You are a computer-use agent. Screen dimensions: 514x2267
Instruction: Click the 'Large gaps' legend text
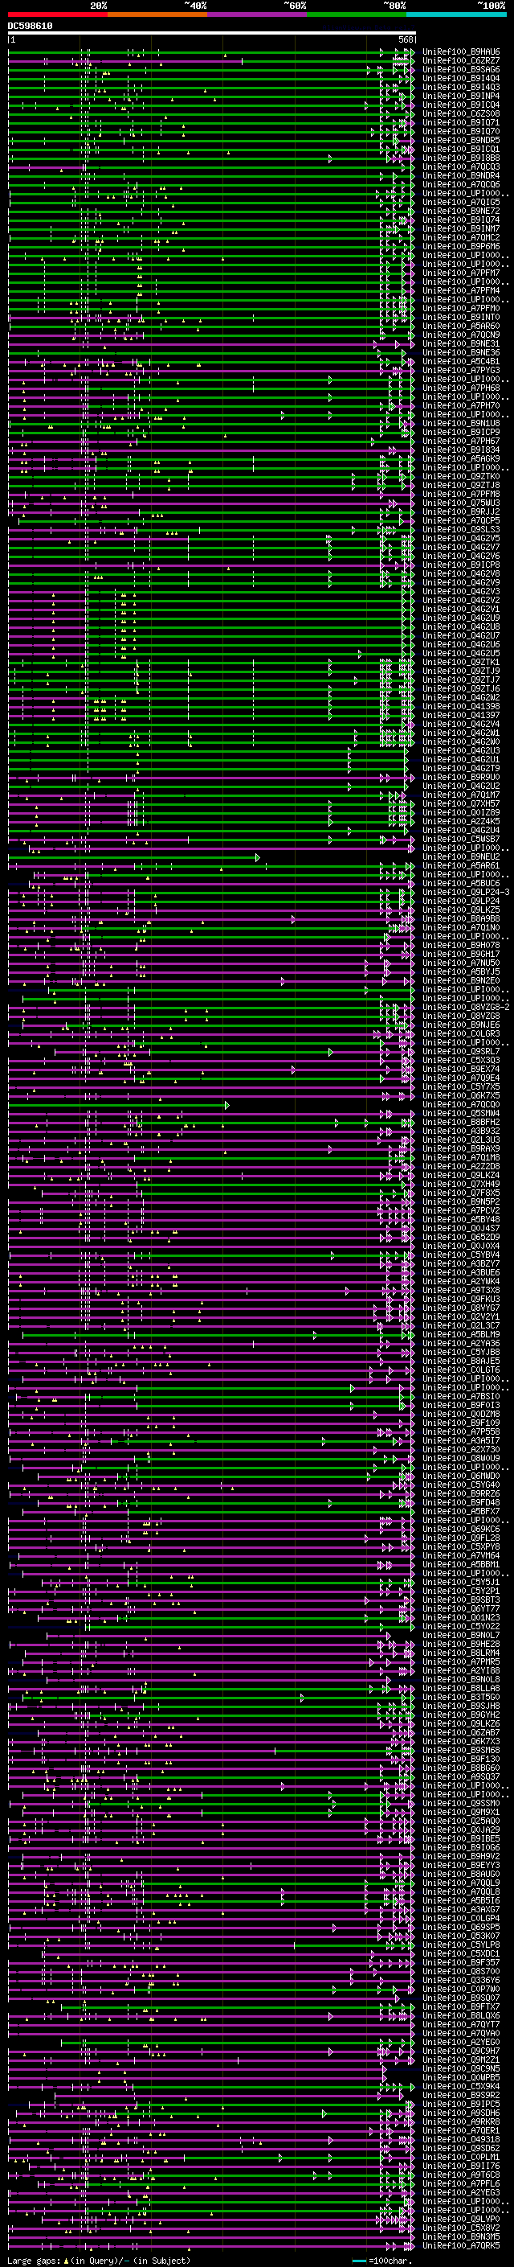point(35,2261)
